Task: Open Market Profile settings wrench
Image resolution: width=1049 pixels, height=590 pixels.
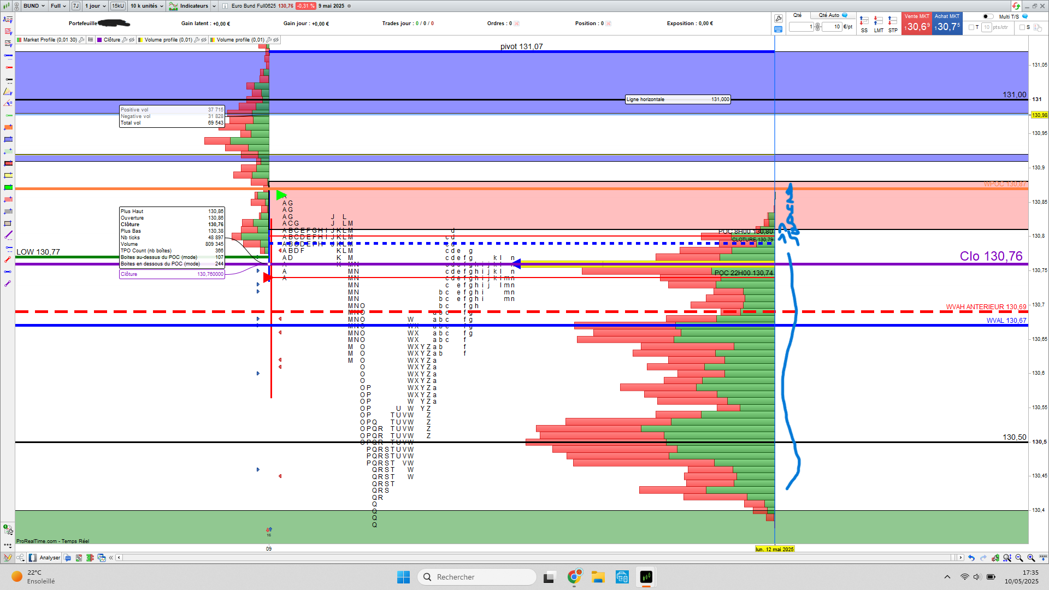Action: point(81,40)
